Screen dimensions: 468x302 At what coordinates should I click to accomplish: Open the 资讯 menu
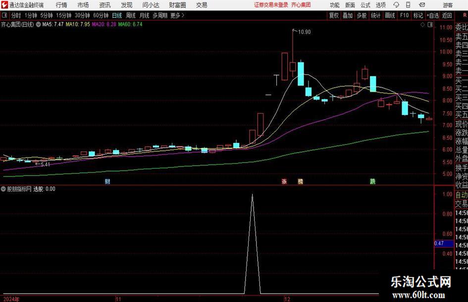(105, 5)
